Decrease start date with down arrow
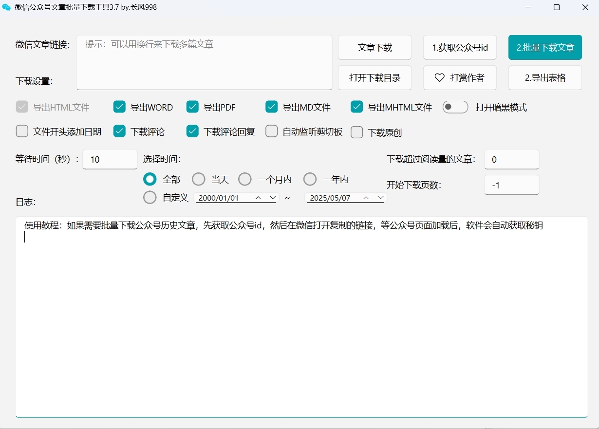Screen dimensions: 599x429 click(273, 198)
